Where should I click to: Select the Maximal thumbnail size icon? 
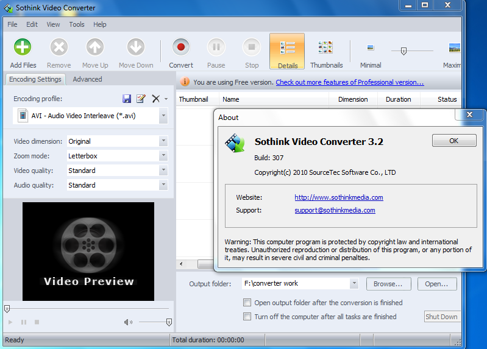coord(455,48)
